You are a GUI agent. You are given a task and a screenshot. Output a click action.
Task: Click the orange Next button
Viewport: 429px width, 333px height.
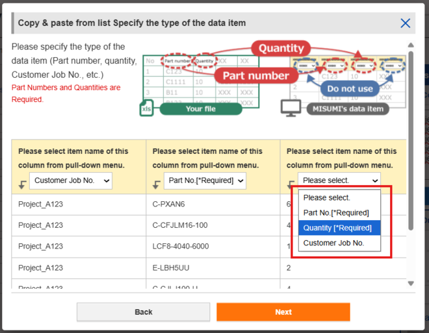pos(283,312)
